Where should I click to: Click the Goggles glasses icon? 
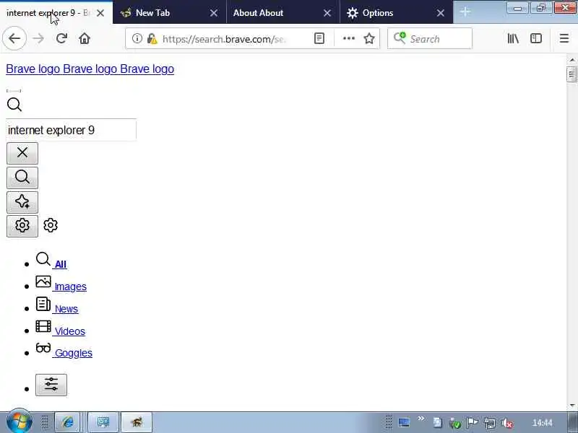point(43,348)
